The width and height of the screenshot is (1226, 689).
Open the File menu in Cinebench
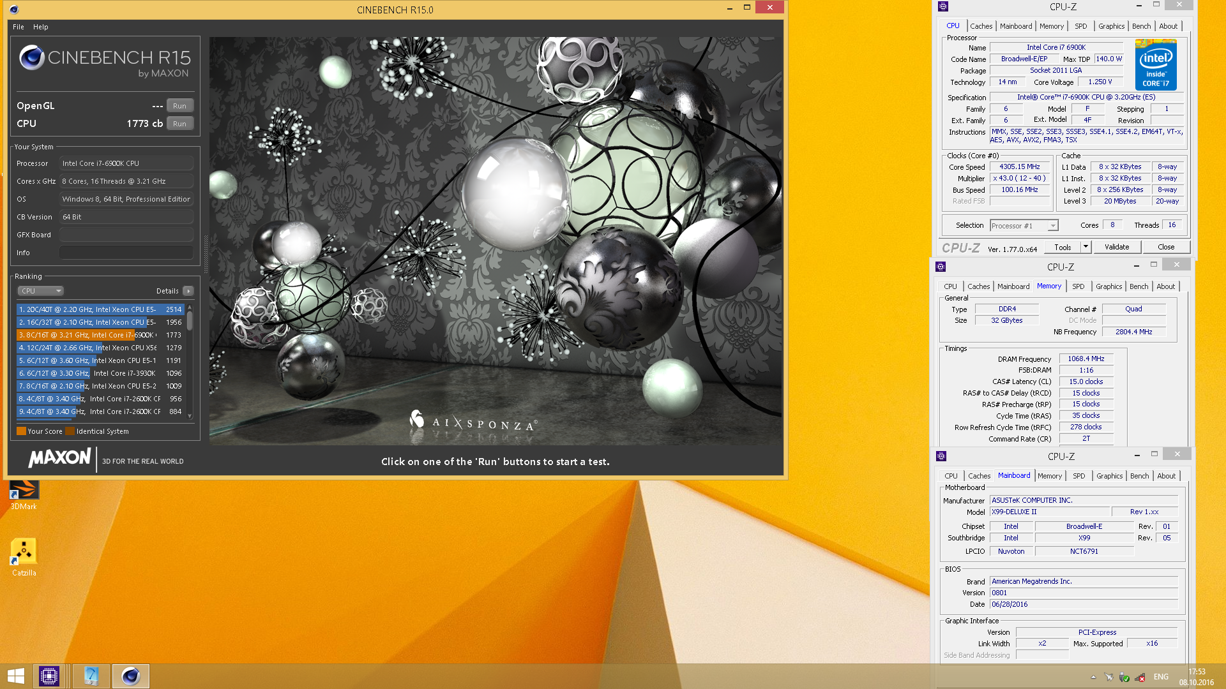(x=19, y=27)
